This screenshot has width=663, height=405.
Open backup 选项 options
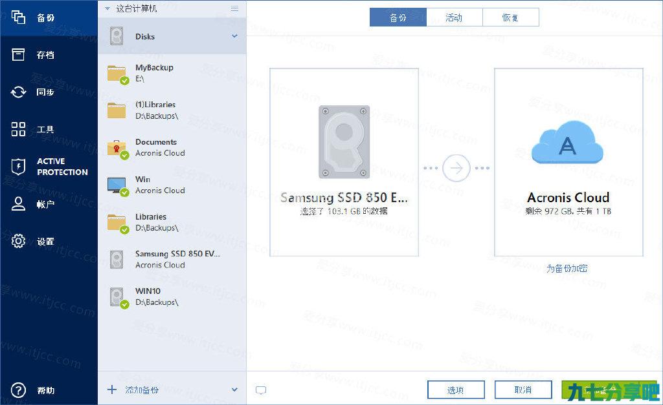(456, 389)
